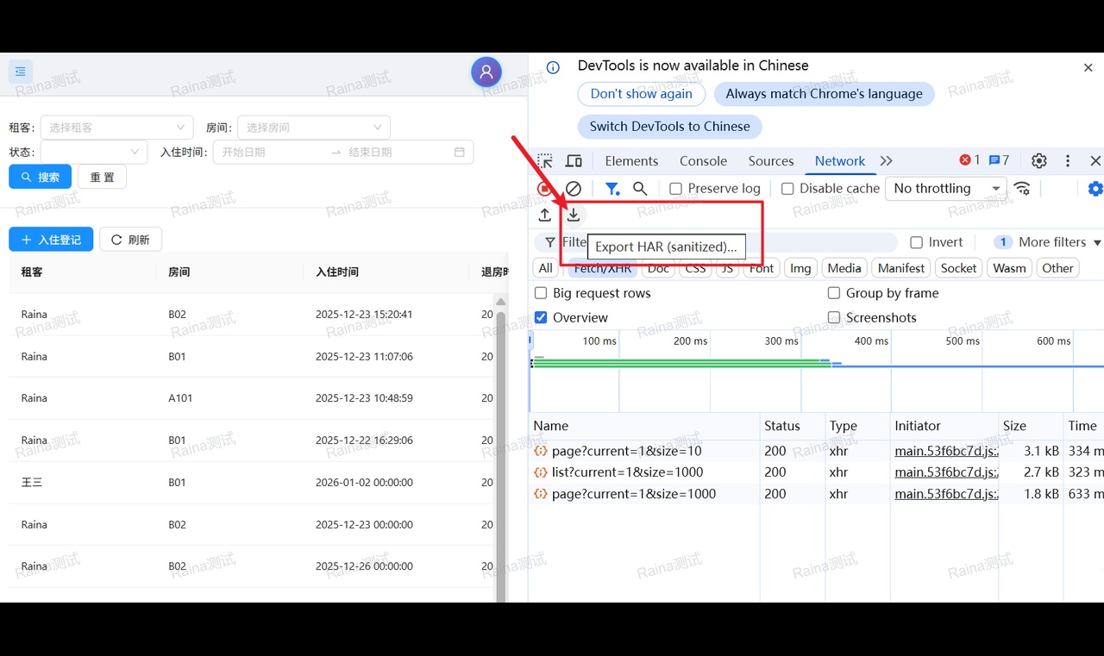Open network search with magnifier icon

click(x=640, y=189)
